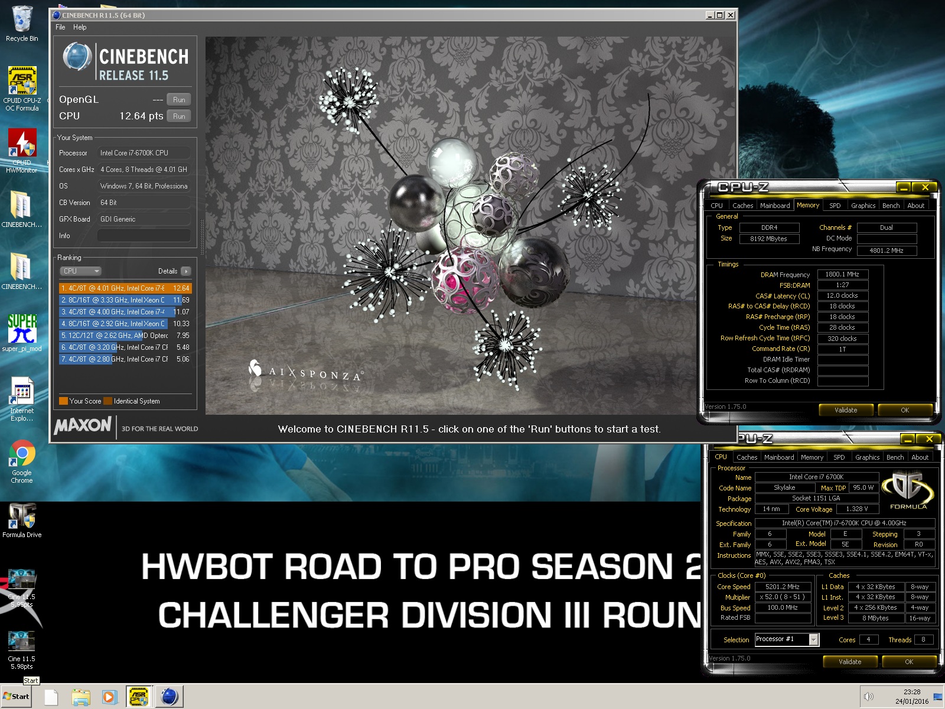Run the OpenGL benchmark test
Viewport: 945px width, 709px height.
(179, 100)
